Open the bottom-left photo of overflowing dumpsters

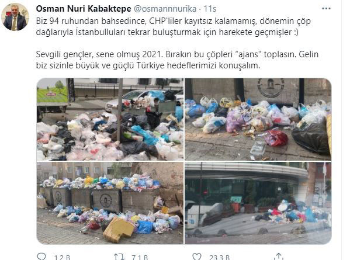click(110, 203)
